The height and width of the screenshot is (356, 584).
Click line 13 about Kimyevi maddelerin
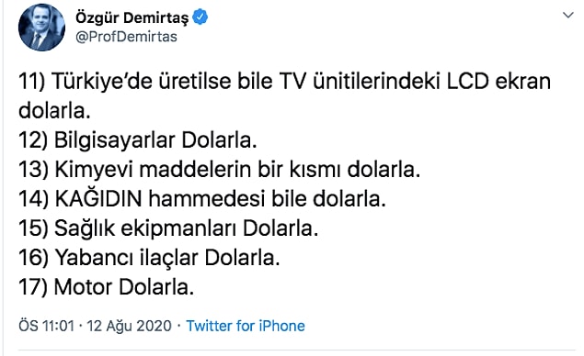220,170
